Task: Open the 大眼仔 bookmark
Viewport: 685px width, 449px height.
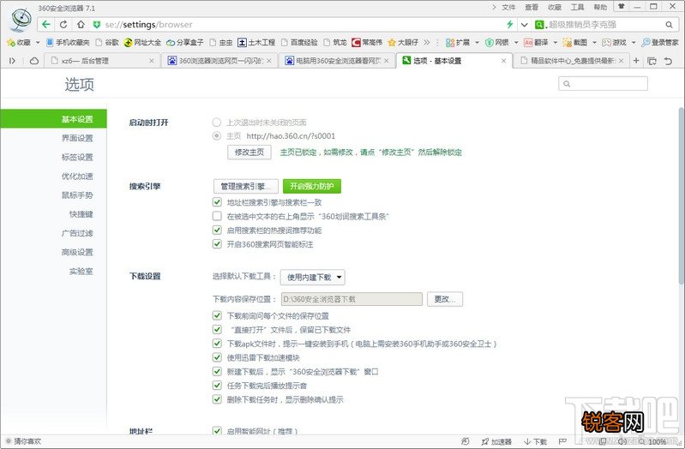Action: pyautogui.click(x=403, y=42)
